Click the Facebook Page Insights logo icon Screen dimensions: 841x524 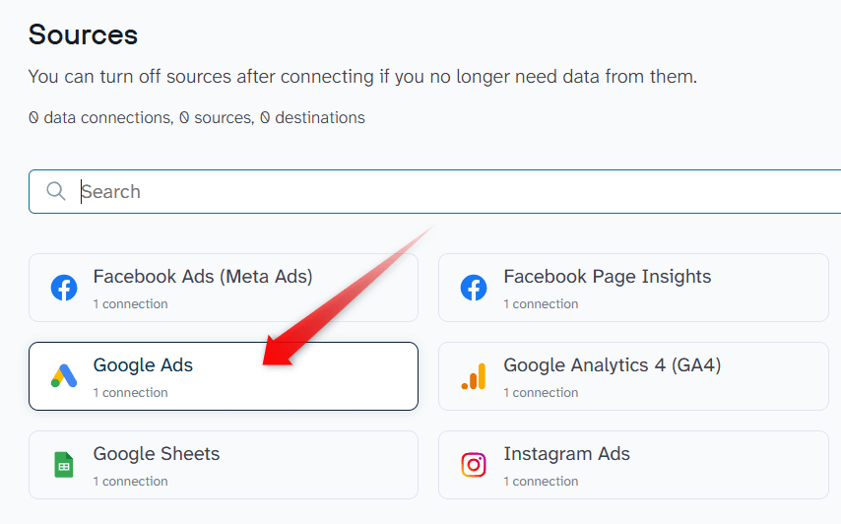click(474, 288)
